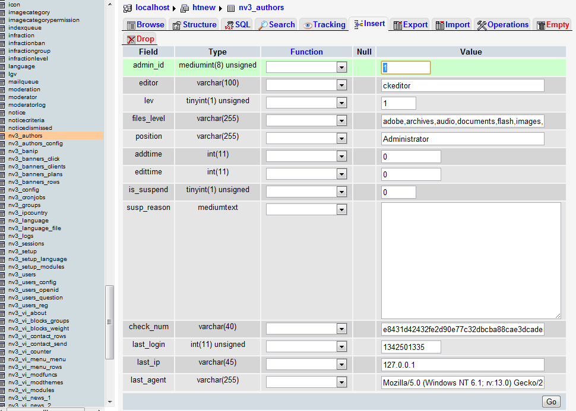Click the position field containing Administrator
576x411 pixels.
(x=463, y=139)
